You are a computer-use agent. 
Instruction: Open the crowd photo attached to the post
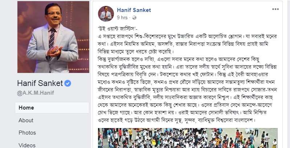pos(188,138)
